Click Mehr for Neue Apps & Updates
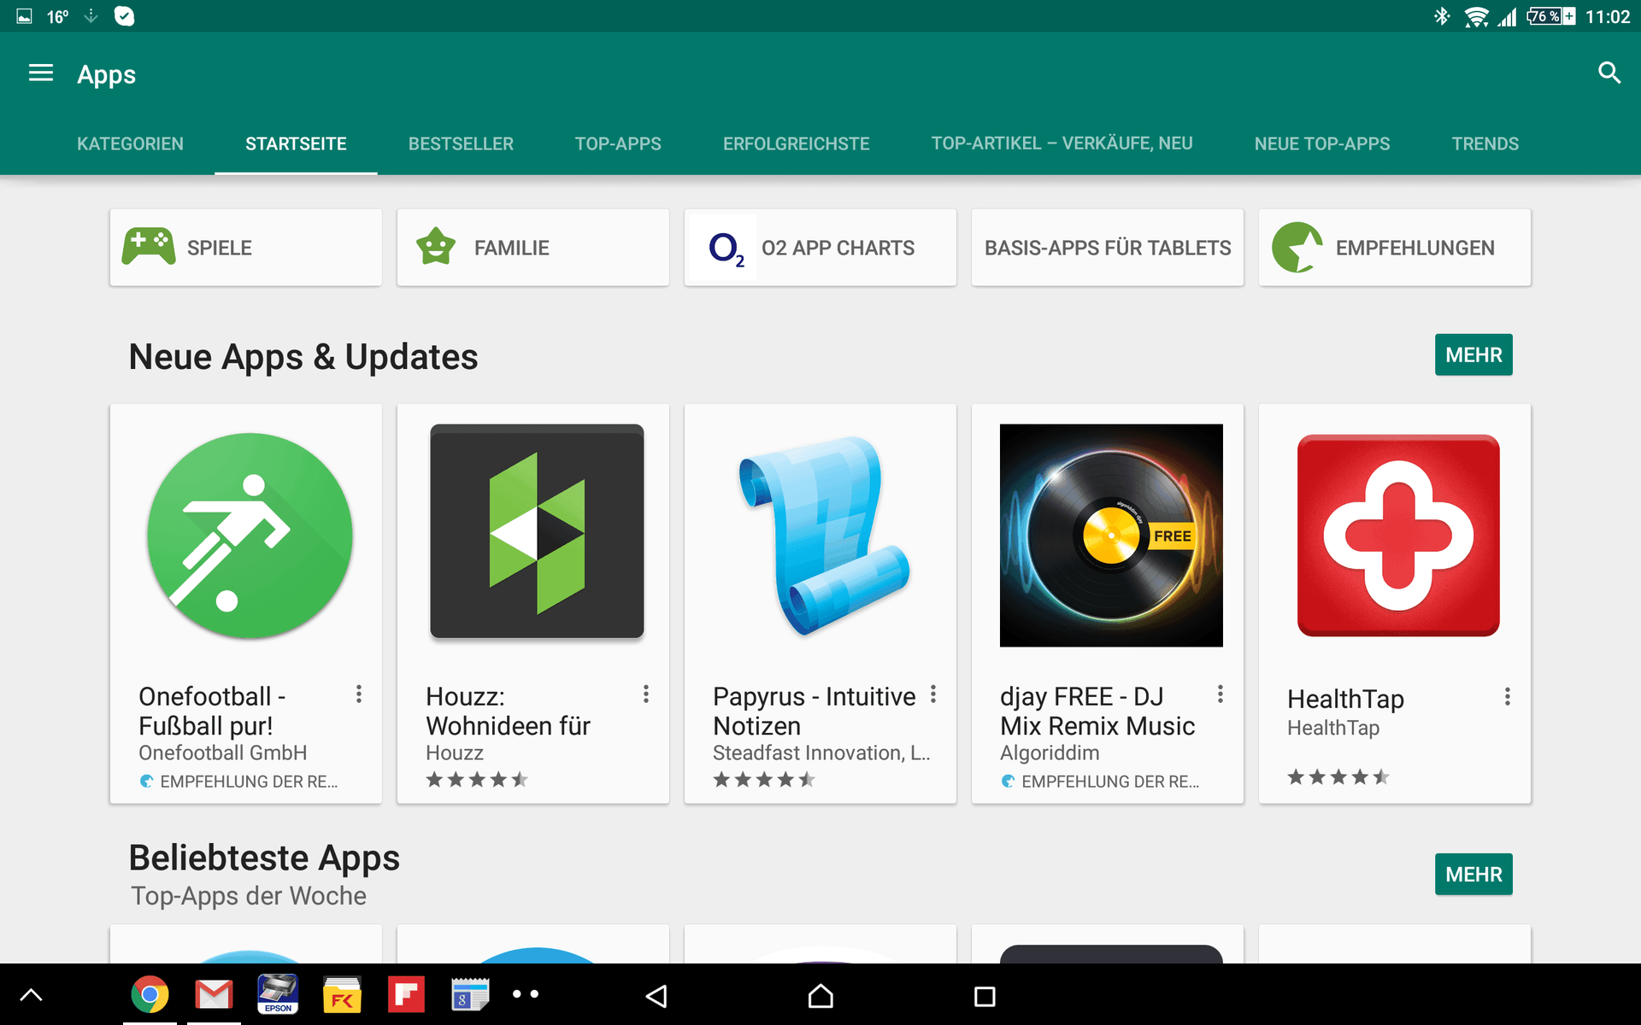This screenshot has height=1025, width=1641. point(1473,354)
